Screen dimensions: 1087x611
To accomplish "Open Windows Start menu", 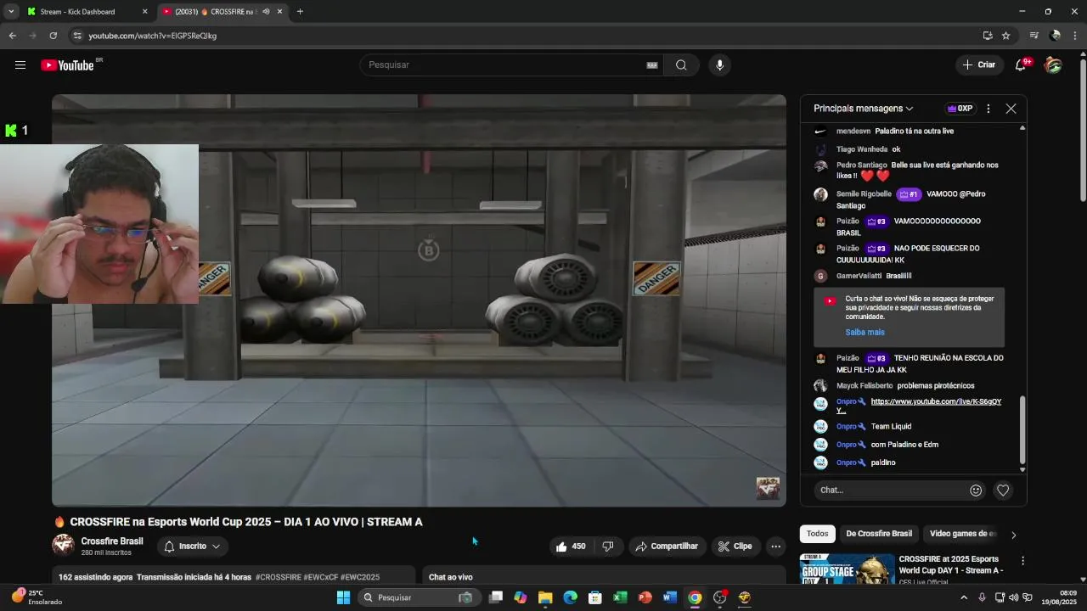I will click(x=343, y=597).
